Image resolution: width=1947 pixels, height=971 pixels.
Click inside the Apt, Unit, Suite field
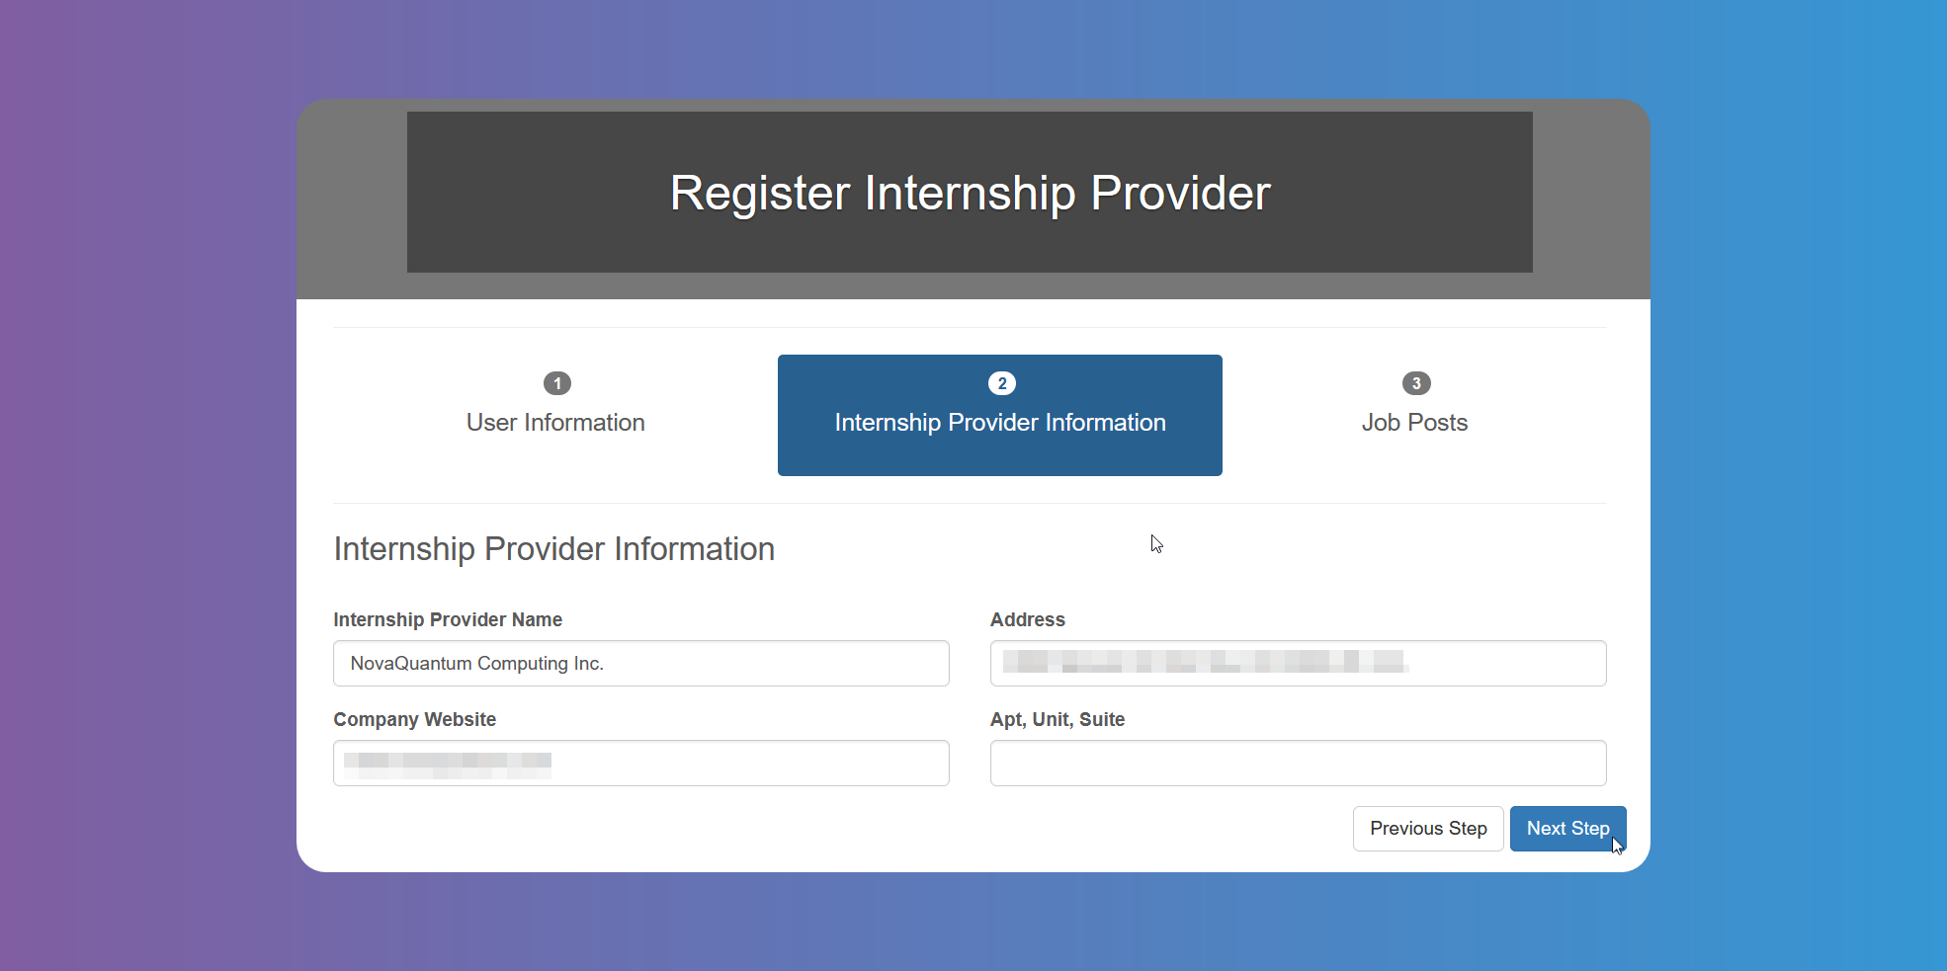[x=1298, y=763]
